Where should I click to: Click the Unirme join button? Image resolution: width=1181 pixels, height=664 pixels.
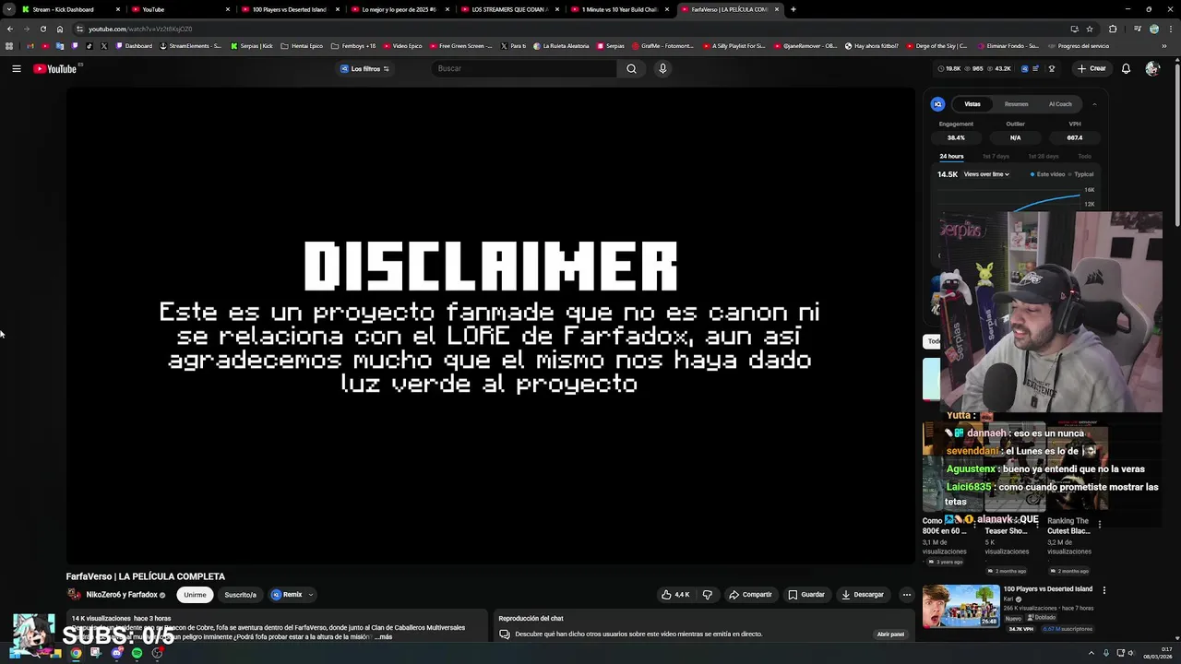pyautogui.click(x=195, y=595)
